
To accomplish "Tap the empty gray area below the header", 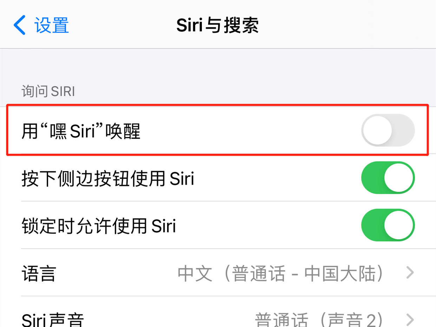I will tap(218, 65).
